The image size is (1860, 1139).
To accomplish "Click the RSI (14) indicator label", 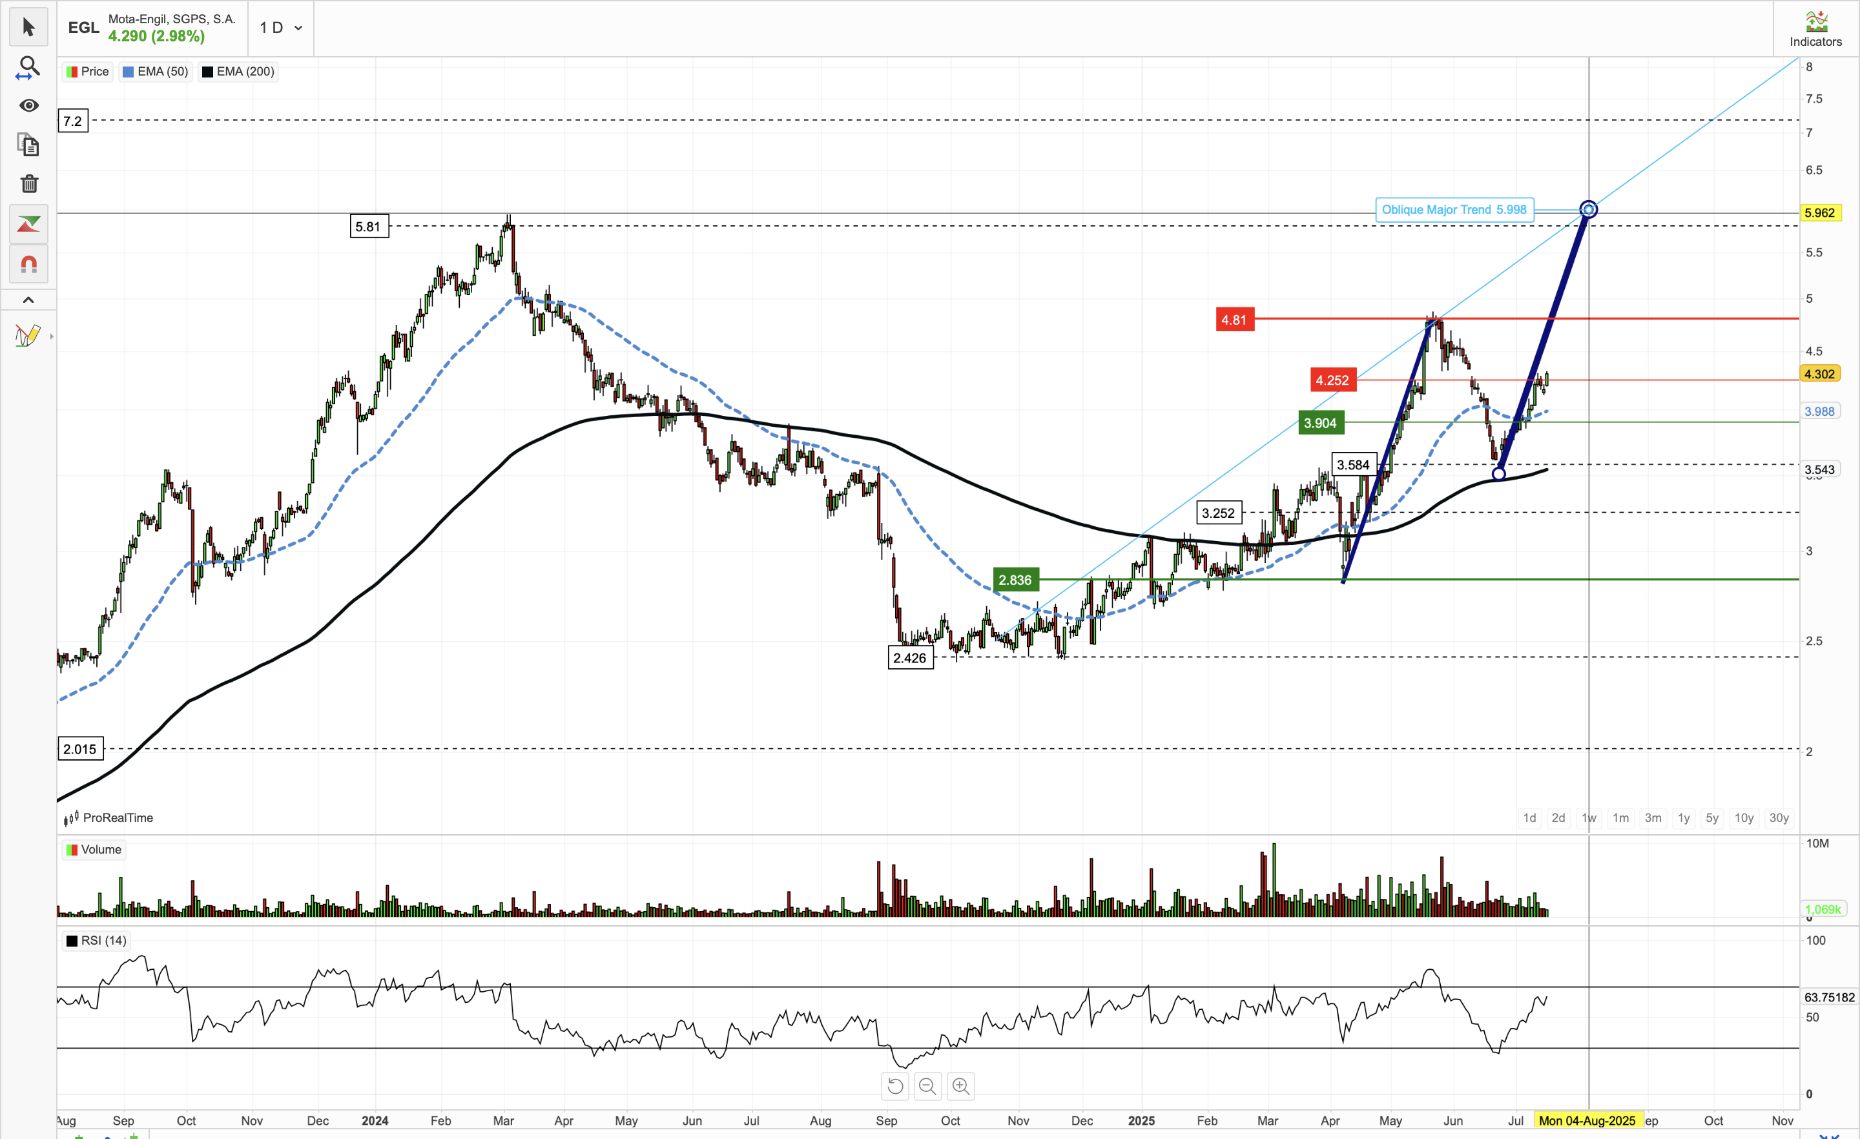I will coord(103,941).
